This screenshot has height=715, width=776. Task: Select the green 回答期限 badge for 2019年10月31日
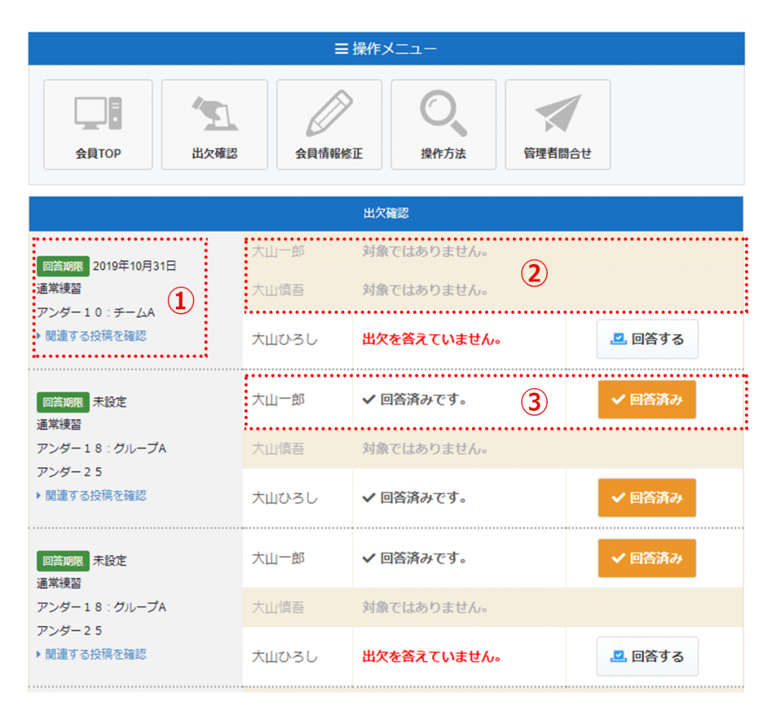click(63, 266)
